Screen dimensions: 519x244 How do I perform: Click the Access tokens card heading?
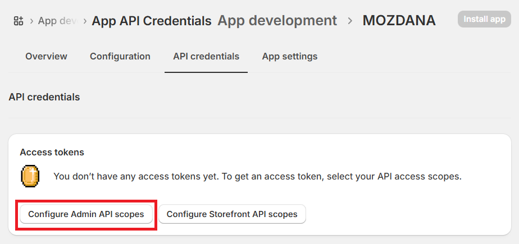tap(52, 152)
